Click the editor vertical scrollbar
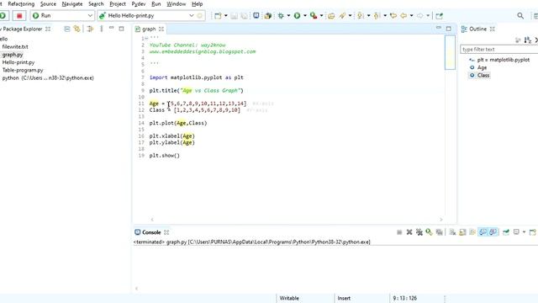 pyautogui.click(x=450, y=52)
